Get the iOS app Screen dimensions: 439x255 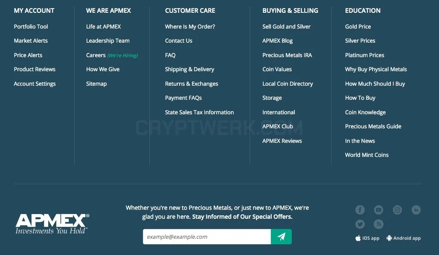point(367,238)
